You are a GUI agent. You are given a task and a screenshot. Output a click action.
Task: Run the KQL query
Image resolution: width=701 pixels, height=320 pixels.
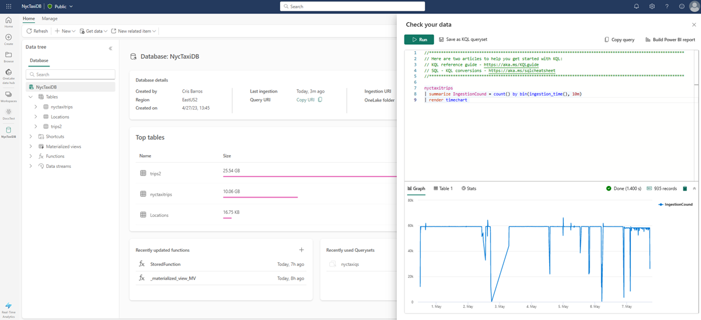(419, 40)
